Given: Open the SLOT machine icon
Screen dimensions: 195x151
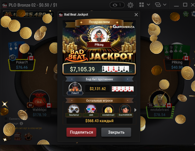Looking at the screenshot, I should point(17,136).
